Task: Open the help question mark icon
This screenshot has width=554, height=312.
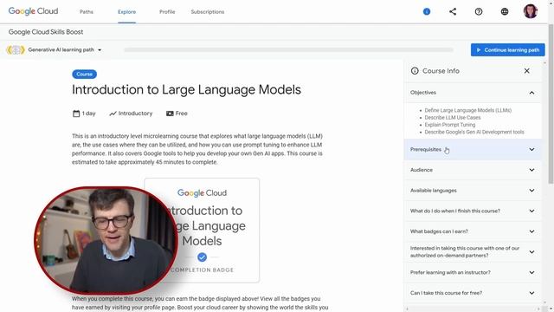Action: point(479,11)
